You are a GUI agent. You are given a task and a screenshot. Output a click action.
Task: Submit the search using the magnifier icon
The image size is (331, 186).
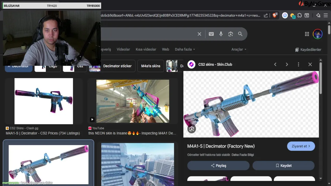[x=240, y=34]
